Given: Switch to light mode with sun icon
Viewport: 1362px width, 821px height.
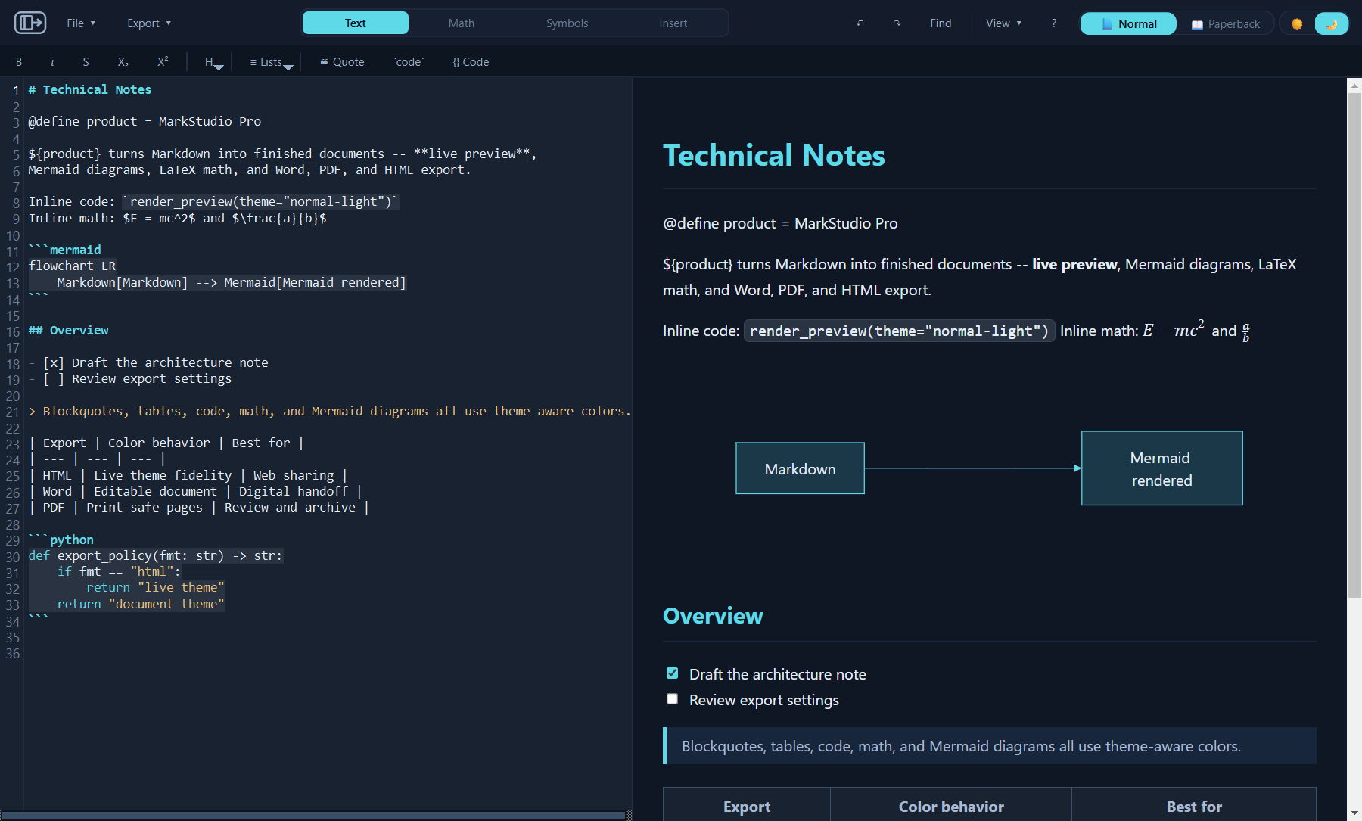Looking at the screenshot, I should click(1297, 23).
